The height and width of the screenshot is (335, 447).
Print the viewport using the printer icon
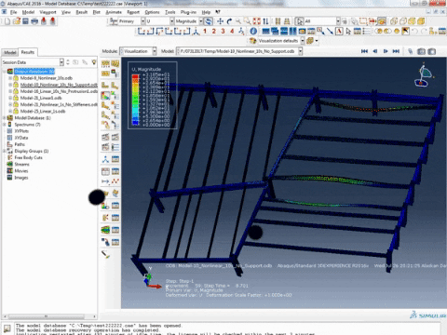pyautogui.click(x=34, y=21)
